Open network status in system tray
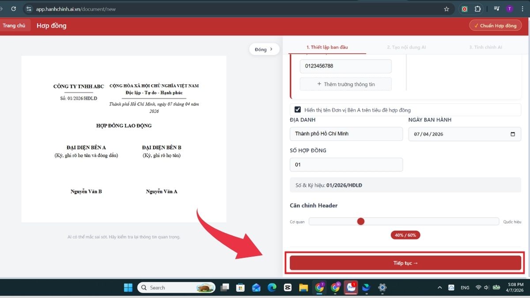 pos(478,287)
